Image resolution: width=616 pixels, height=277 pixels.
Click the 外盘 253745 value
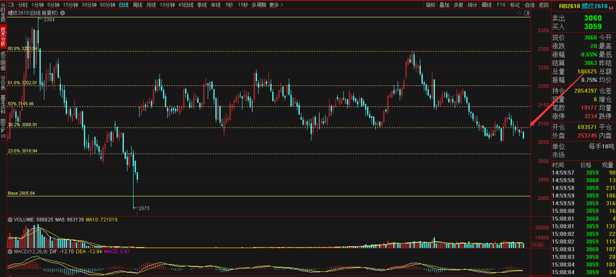pos(588,135)
